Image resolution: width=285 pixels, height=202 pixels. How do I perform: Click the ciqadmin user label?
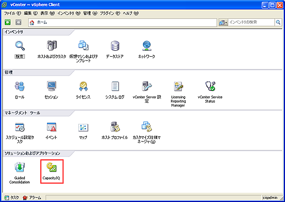(x=270, y=197)
